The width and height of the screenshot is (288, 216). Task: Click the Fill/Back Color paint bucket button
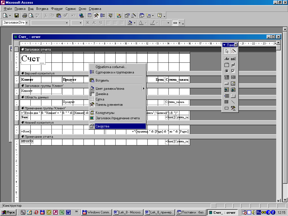[130, 23]
